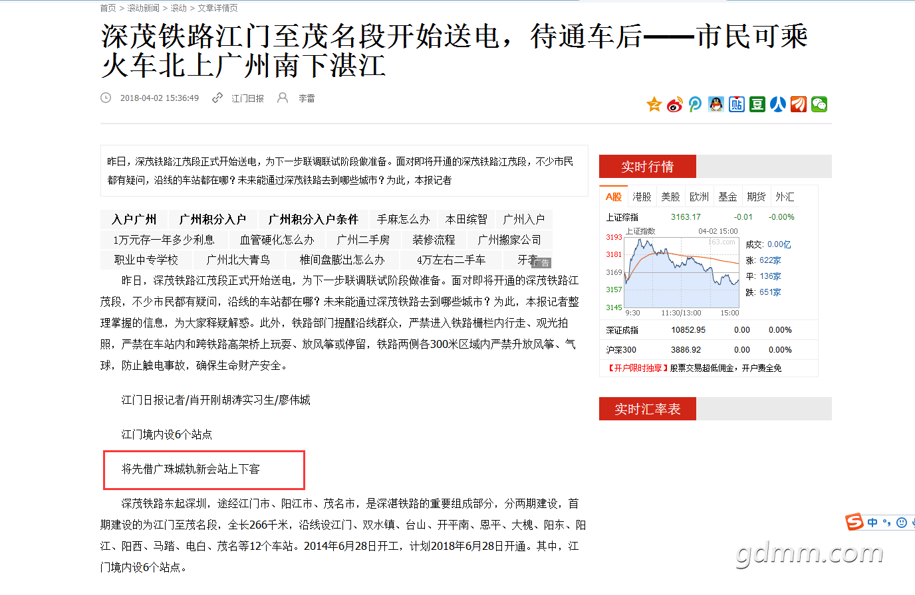The image size is (915, 595).
Task: Toggle Sogou 中 Chinese/English mode
Action: (872, 523)
